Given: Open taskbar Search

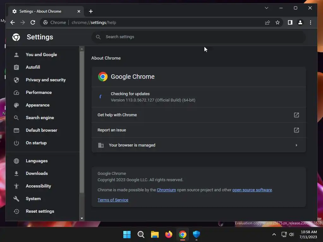Looking at the screenshot, I should 141,234.
